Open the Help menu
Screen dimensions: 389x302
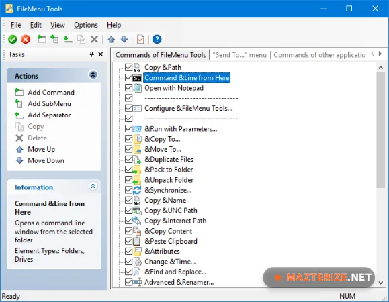(114, 25)
